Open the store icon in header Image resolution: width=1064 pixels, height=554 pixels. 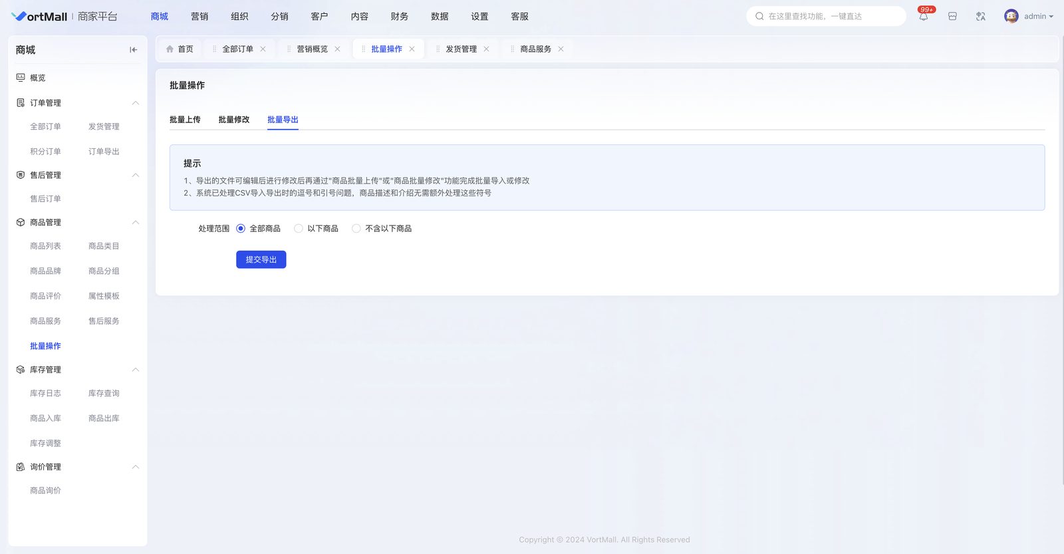point(952,17)
